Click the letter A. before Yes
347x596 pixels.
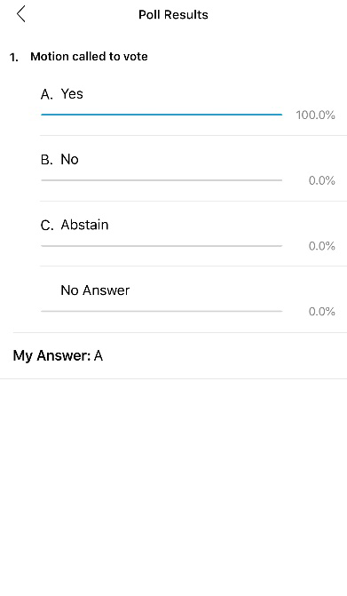(47, 94)
